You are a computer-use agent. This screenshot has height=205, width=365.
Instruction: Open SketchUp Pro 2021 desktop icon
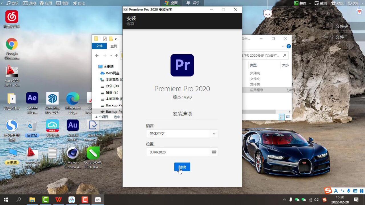(52, 103)
